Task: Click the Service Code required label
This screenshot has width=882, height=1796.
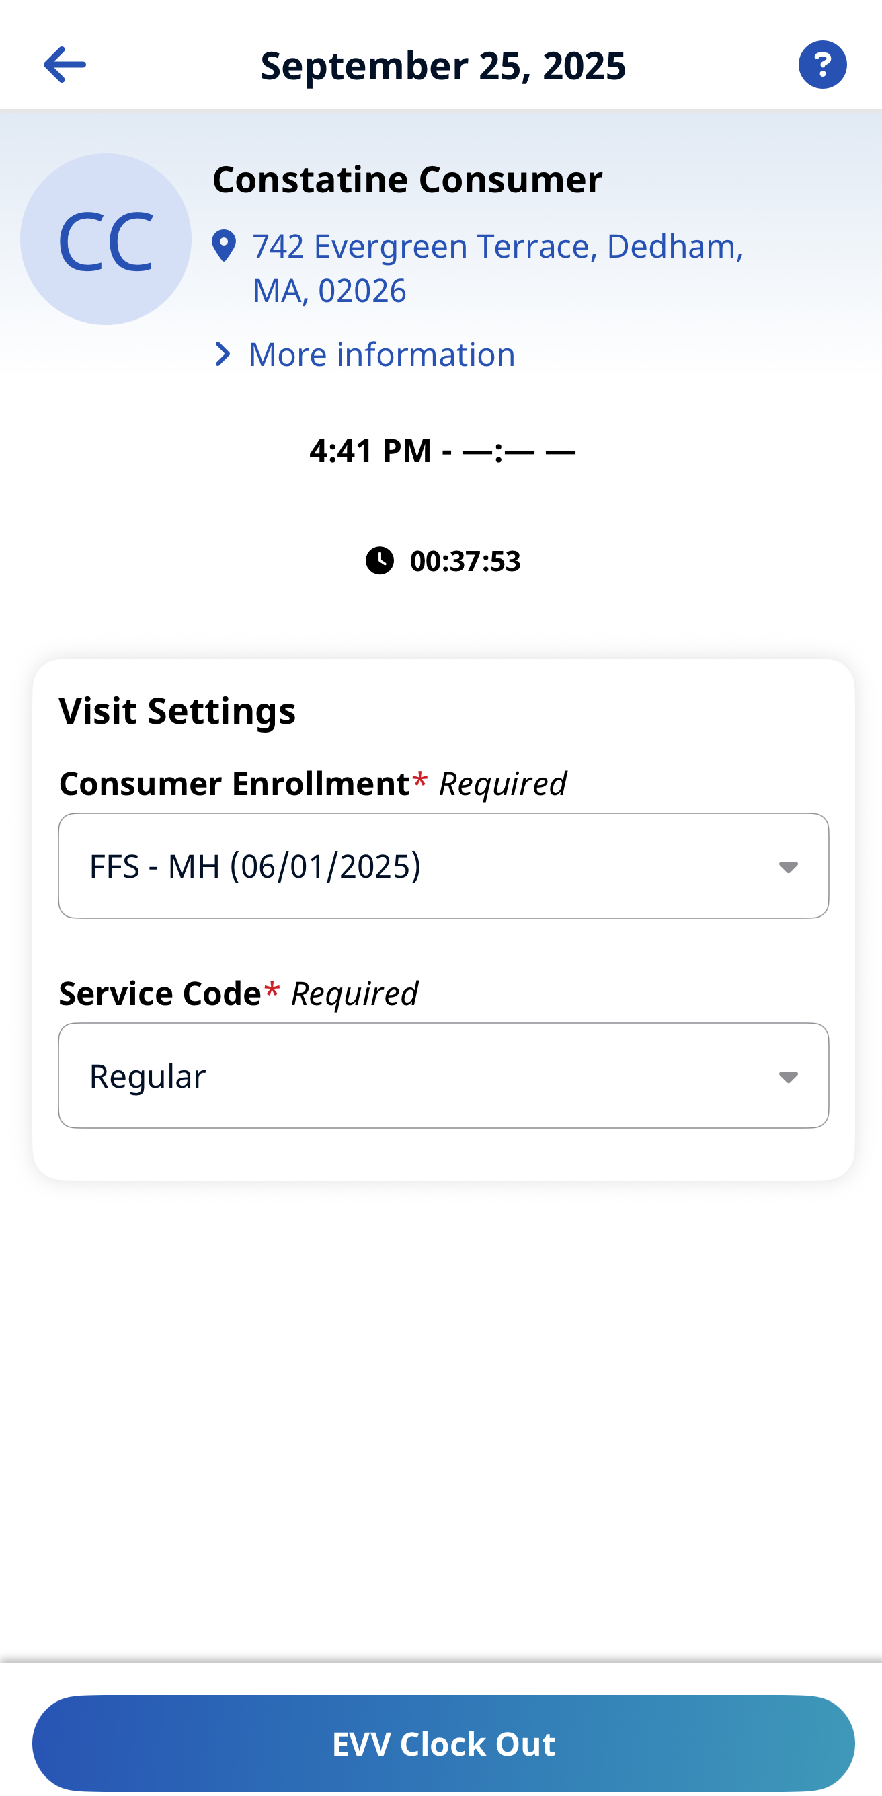Action: (x=238, y=994)
